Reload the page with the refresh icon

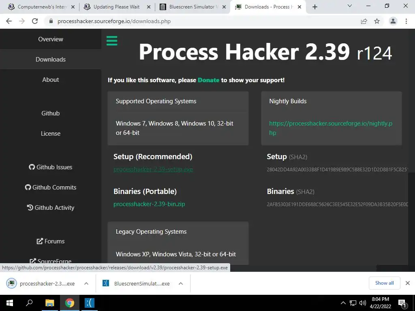tap(35, 21)
